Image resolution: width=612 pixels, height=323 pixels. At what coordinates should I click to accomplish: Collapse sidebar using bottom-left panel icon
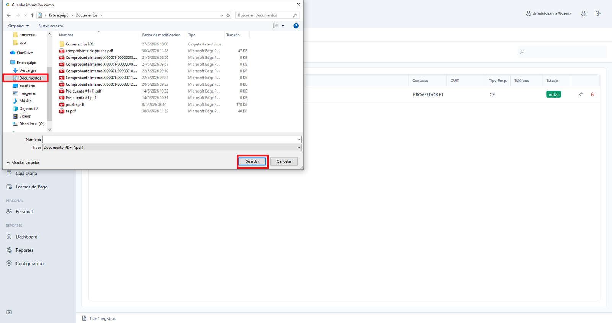[x=9, y=312]
